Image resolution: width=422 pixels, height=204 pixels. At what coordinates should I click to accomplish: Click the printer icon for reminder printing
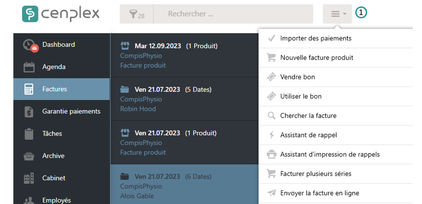coord(271,155)
